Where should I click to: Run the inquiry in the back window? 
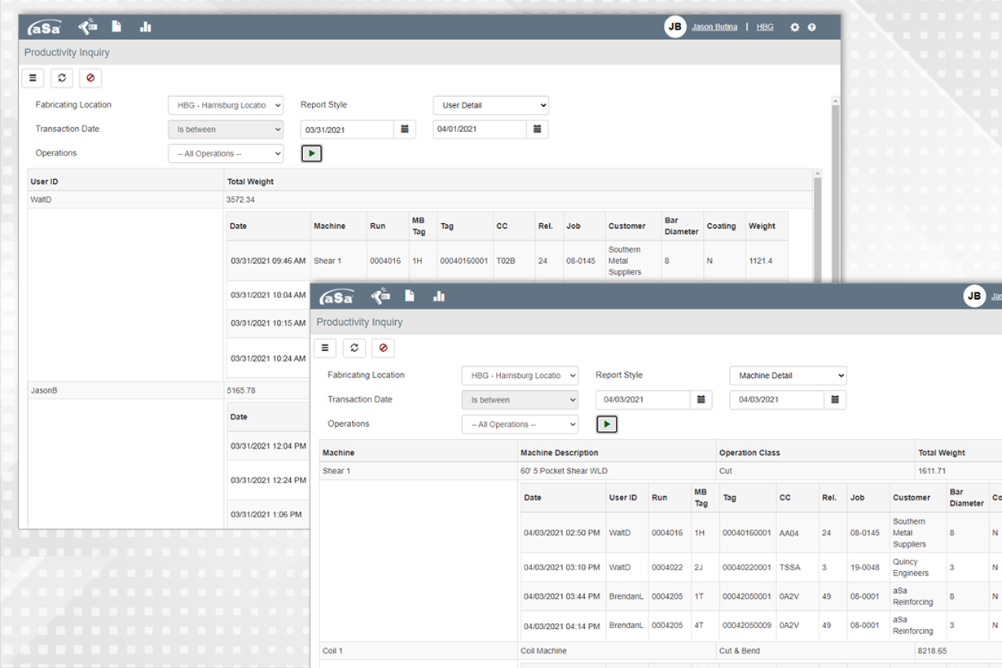311,153
